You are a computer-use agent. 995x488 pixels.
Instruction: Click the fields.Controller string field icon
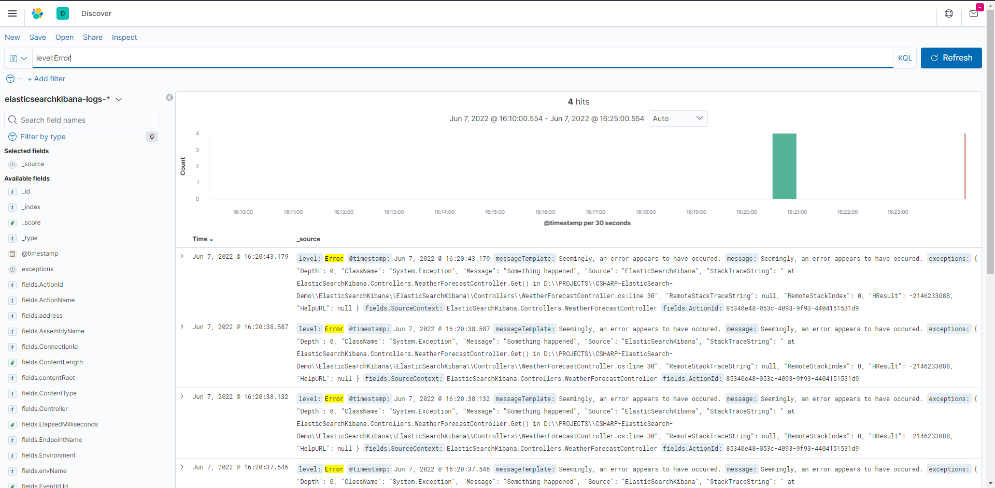tap(12, 409)
